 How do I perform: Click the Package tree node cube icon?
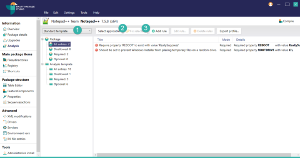point(47,39)
